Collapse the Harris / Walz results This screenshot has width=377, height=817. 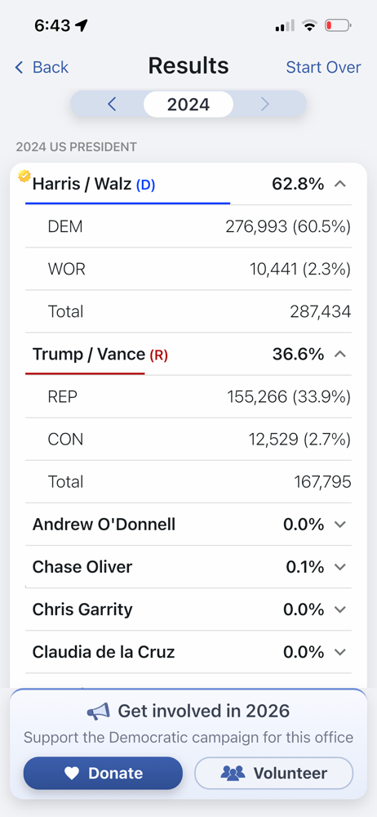(340, 184)
